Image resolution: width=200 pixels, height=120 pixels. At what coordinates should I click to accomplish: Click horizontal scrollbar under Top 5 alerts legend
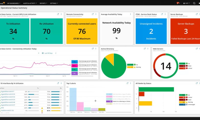pos(119,112)
